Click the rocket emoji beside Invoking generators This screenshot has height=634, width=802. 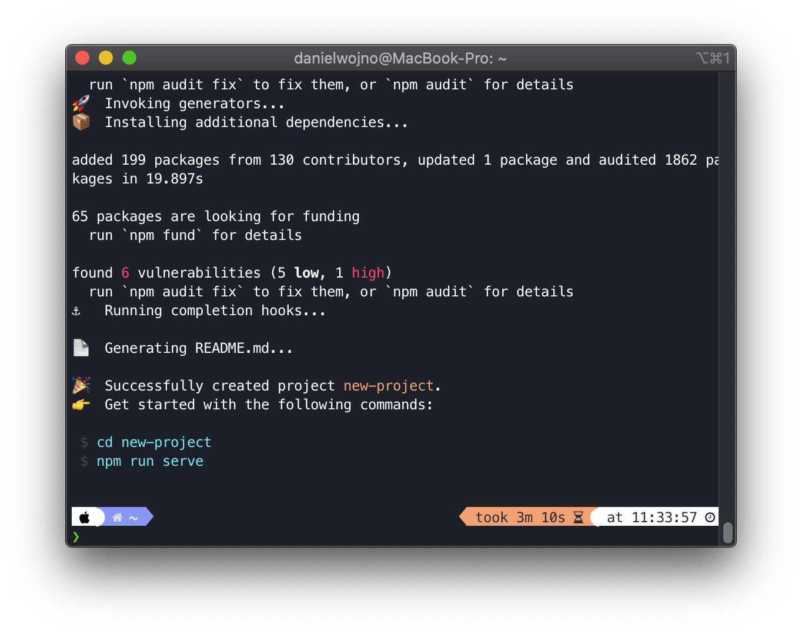pos(81,103)
